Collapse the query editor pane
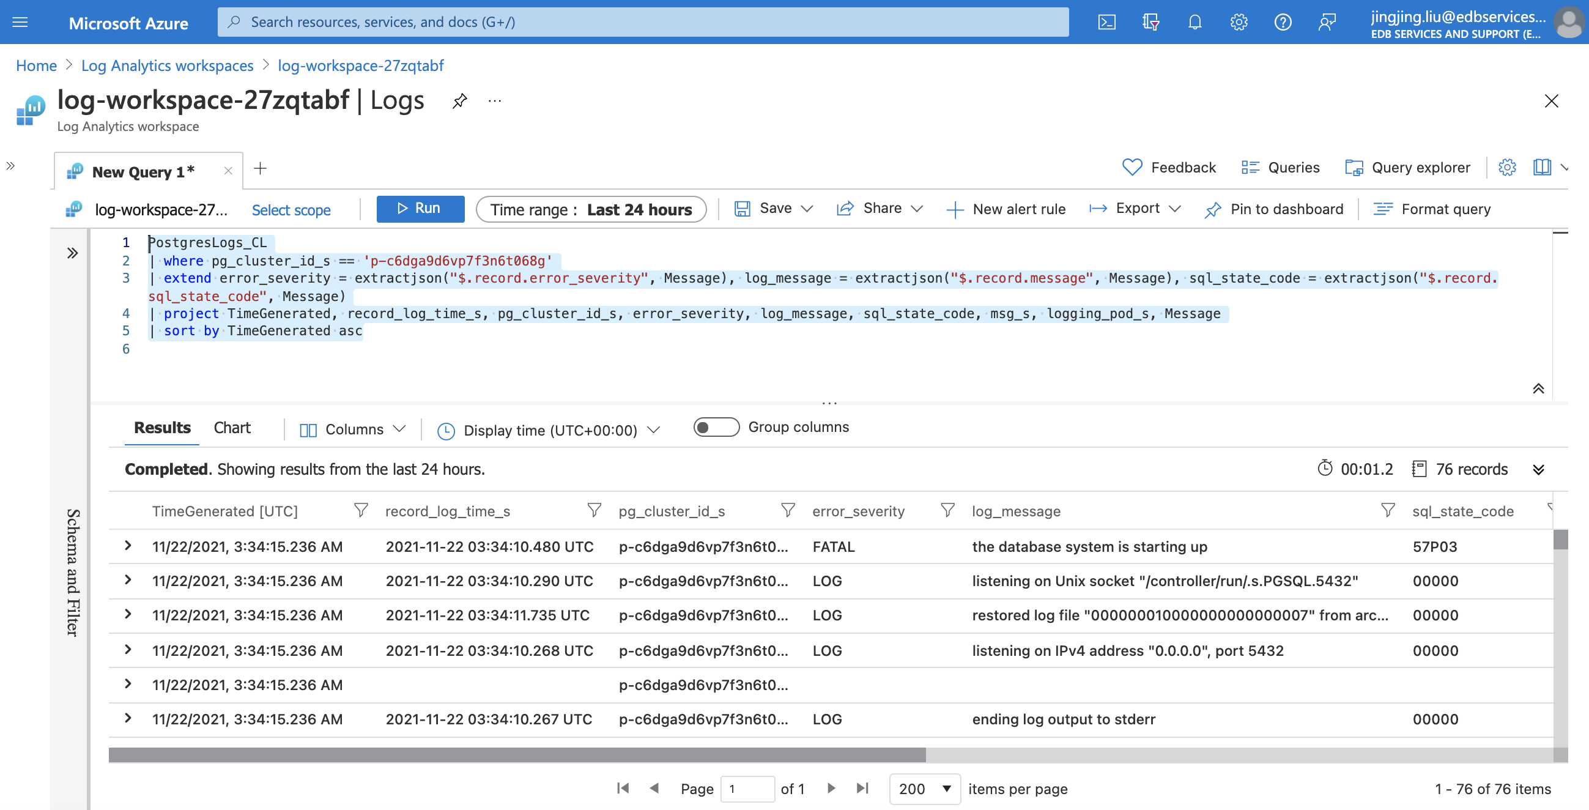This screenshot has width=1589, height=810. [1538, 388]
